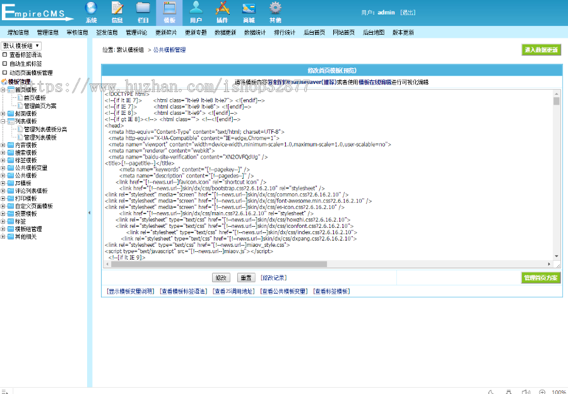Expand the 公共模板 tree node

tap(3, 176)
